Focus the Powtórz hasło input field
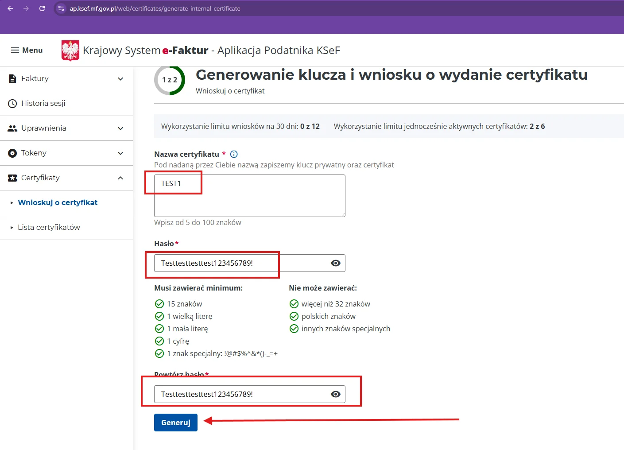Image resolution: width=624 pixels, height=450 pixels. (x=250, y=394)
